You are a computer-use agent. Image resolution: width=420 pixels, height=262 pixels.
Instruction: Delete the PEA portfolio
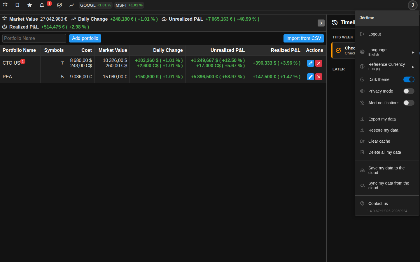[319, 77]
